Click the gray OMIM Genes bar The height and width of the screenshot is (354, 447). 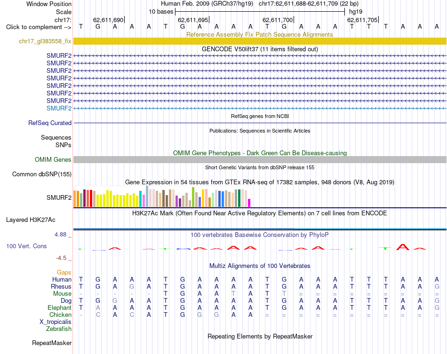tap(260, 159)
